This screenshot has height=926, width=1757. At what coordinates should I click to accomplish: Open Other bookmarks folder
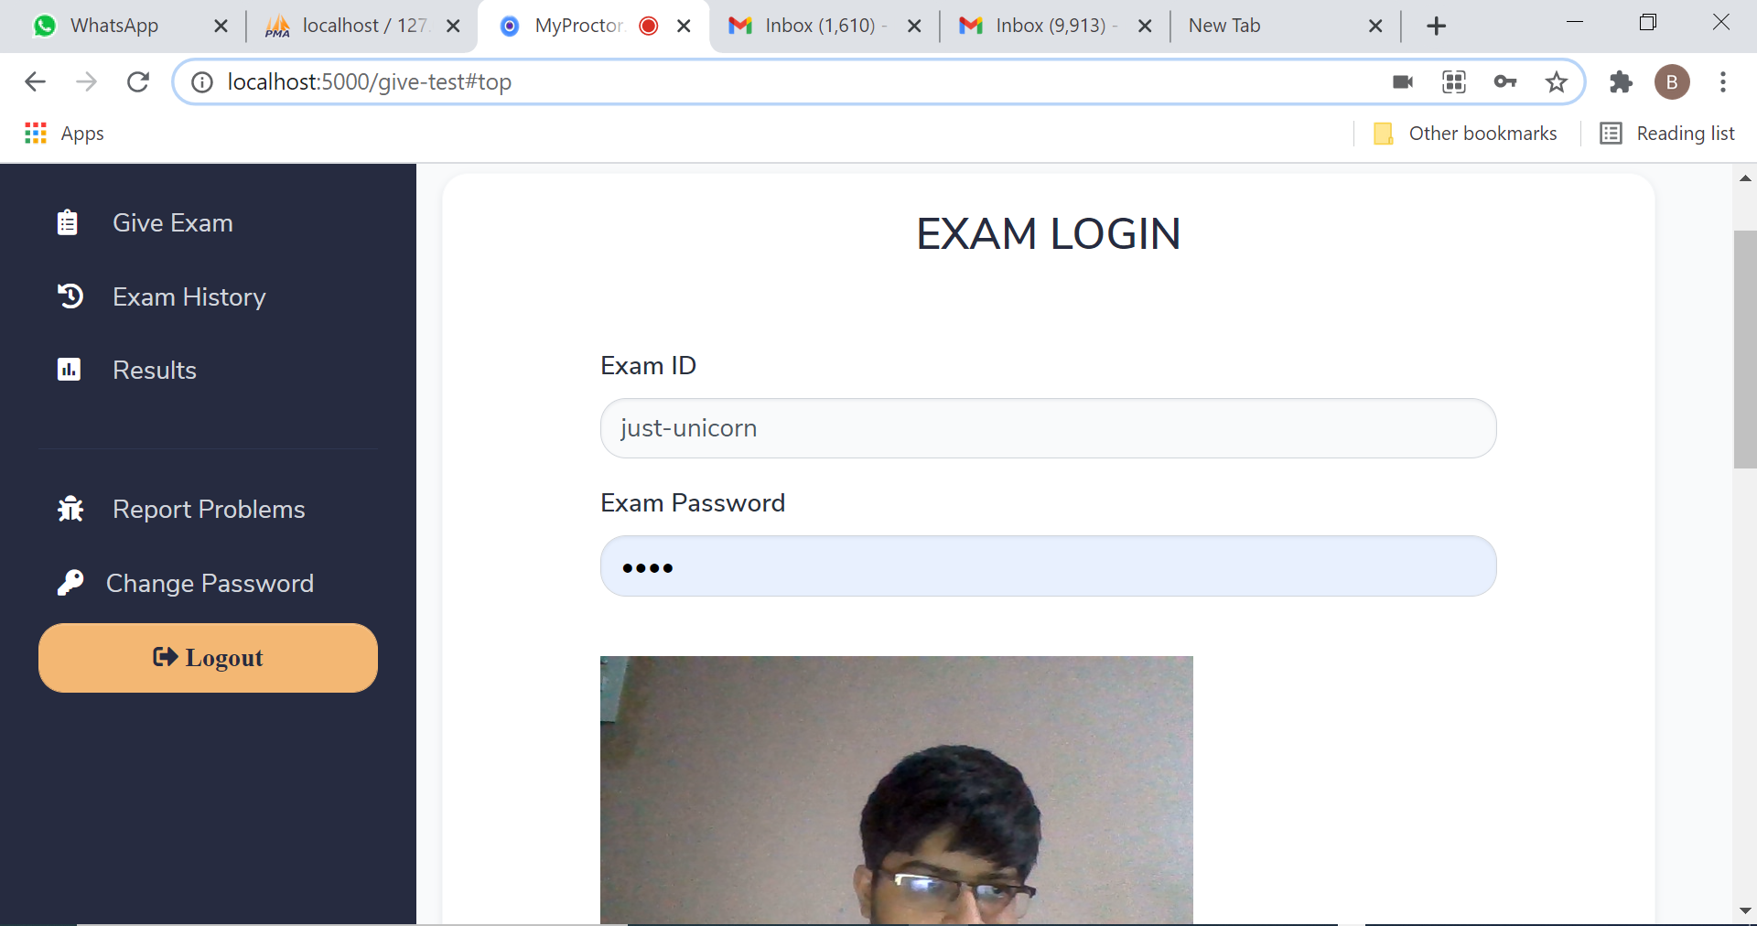tap(1465, 134)
